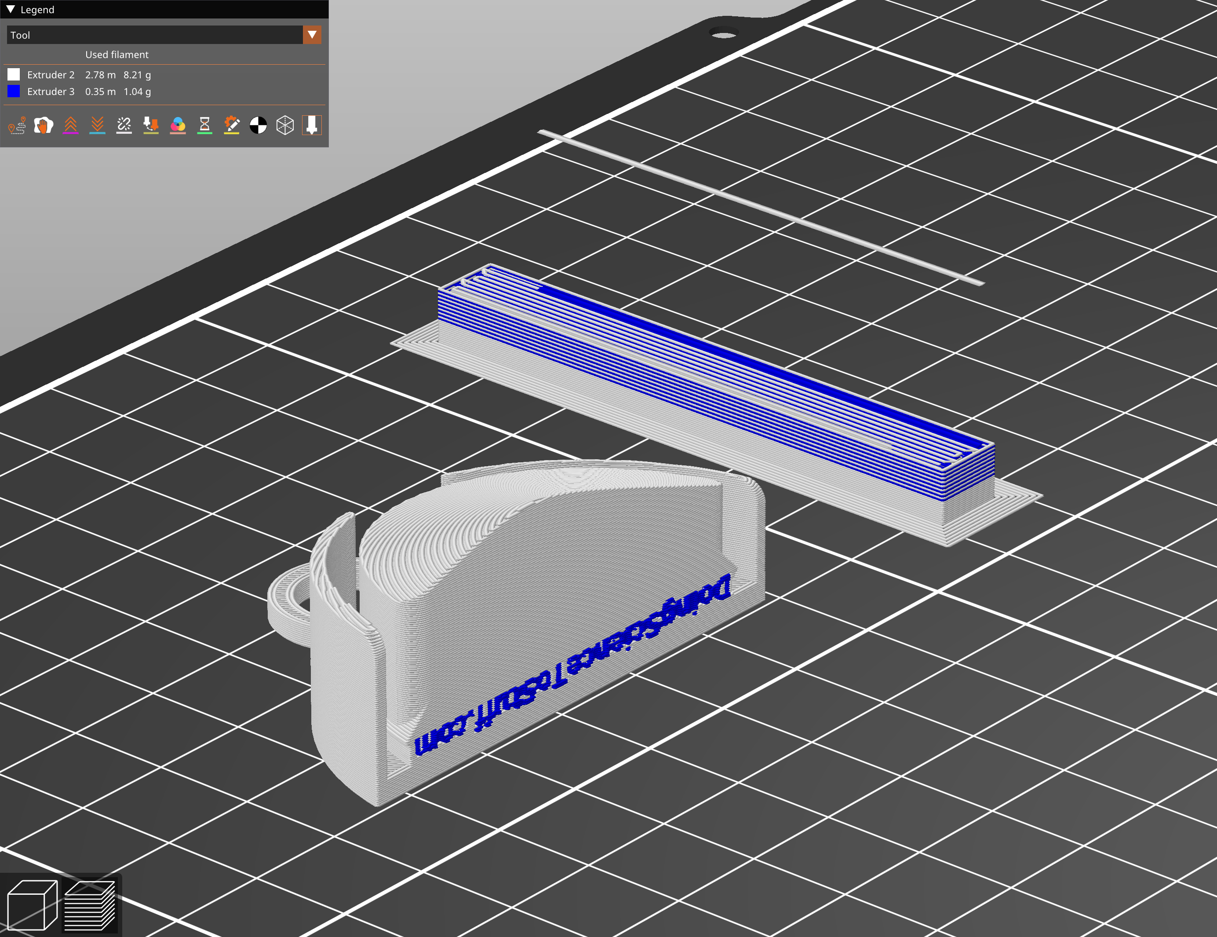The width and height of the screenshot is (1217, 937).
Task: Toggle wipes visibility hand icon
Action: (x=44, y=125)
